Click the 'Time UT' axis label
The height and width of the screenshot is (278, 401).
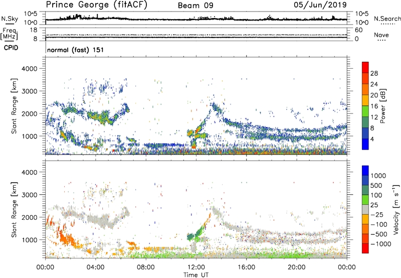(196, 275)
